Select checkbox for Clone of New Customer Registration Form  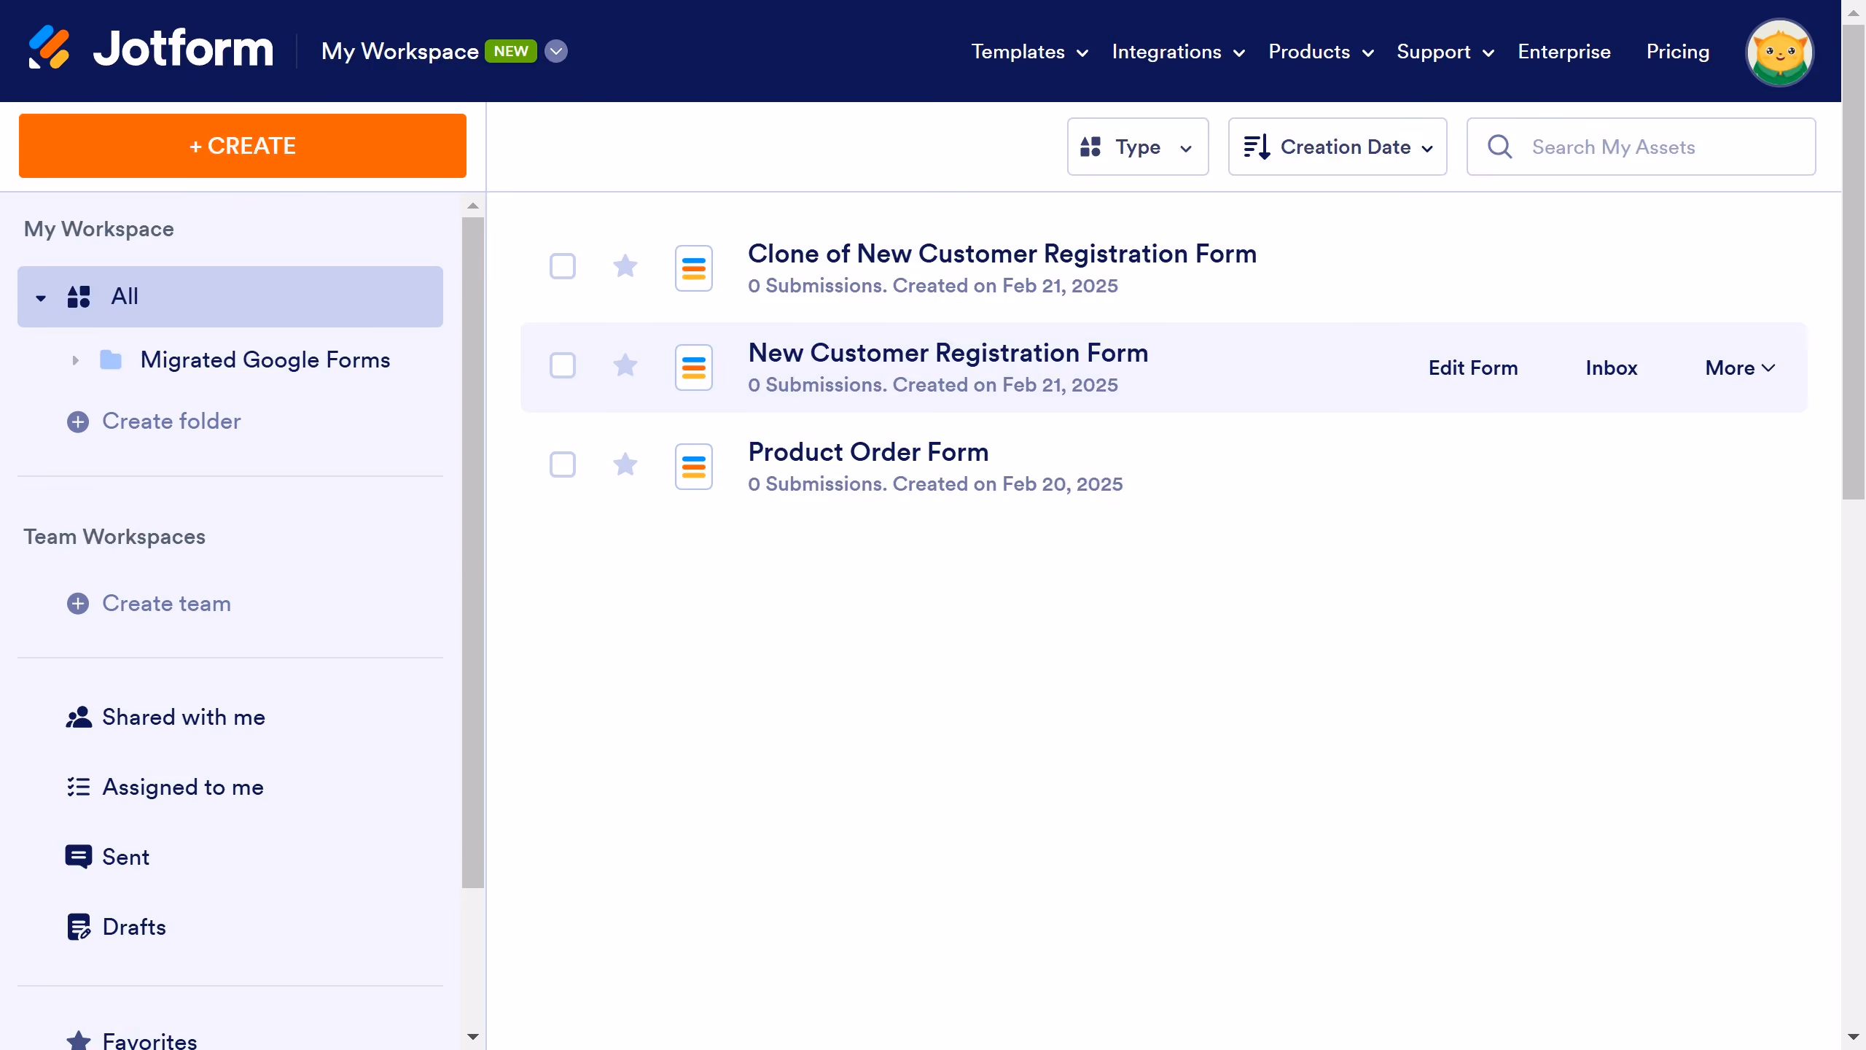click(x=562, y=266)
